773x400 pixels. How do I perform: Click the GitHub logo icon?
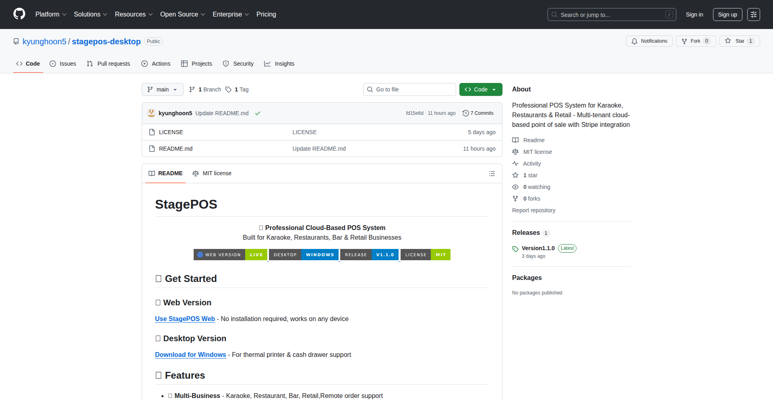tap(19, 14)
